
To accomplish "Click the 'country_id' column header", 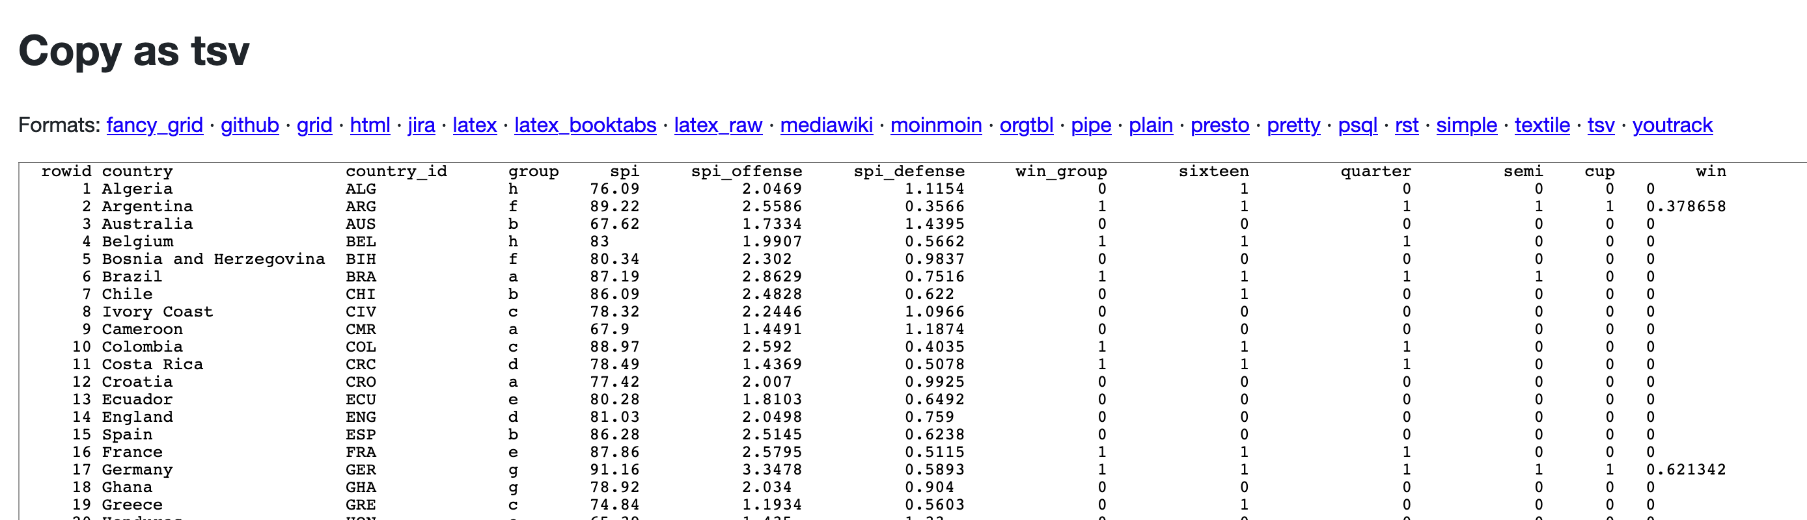I will [x=396, y=171].
